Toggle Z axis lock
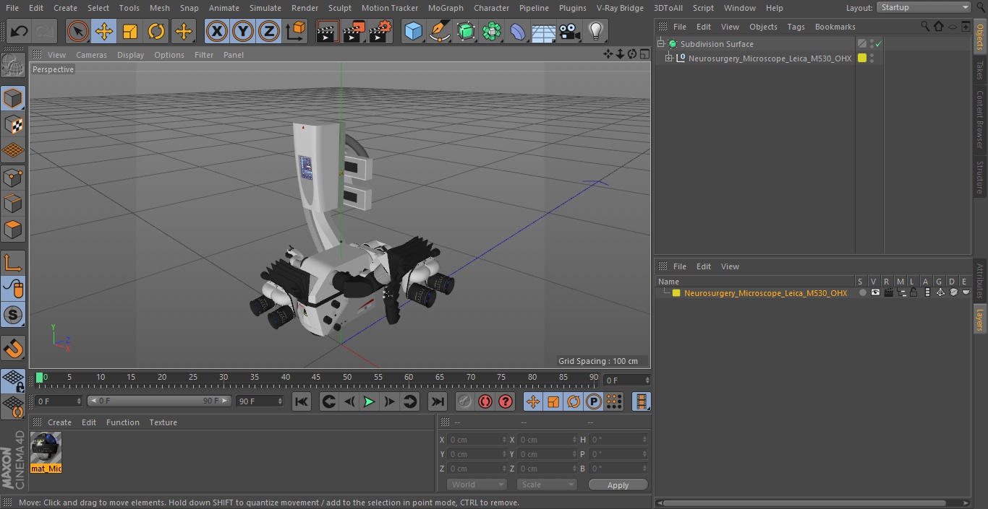Image resolution: width=988 pixels, height=509 pixels. (269, 31)
